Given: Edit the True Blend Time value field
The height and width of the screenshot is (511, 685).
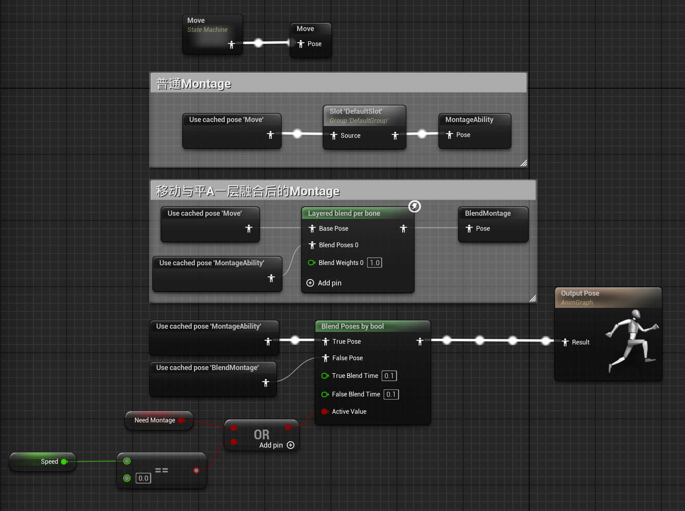Looking at the screenshot, I should pos(389,376).
